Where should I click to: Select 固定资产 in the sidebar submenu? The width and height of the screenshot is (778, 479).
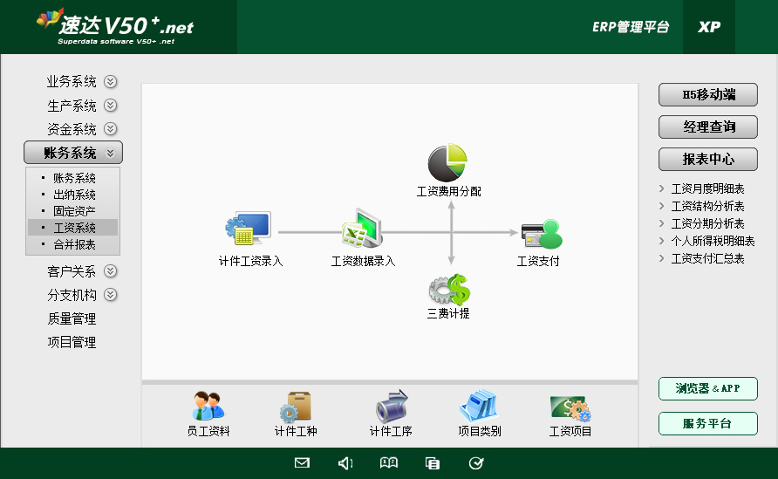tap(74, 211)
